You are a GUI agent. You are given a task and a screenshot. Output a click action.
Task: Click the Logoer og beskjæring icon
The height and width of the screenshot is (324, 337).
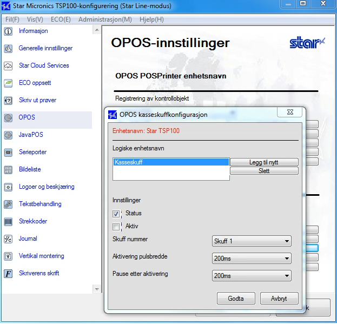click(x=8, y=187)
